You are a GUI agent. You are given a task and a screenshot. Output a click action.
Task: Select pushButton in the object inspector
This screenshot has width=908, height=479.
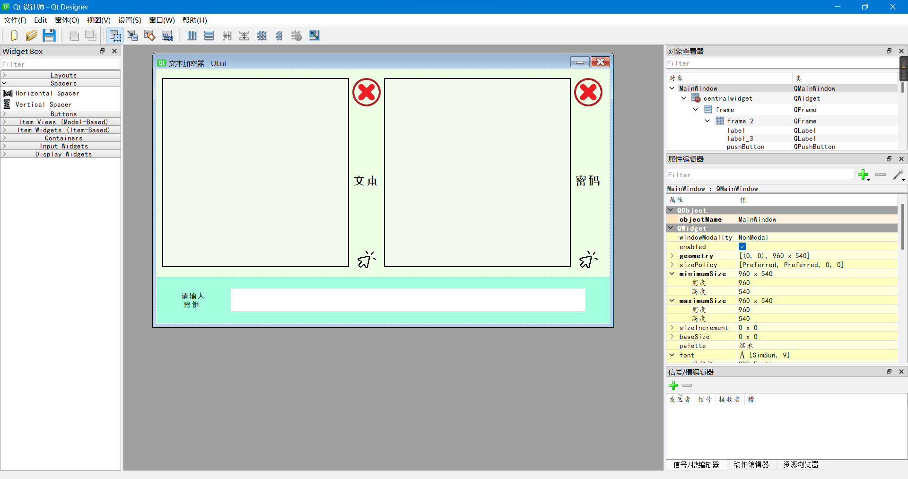click(x=745, y=147)
